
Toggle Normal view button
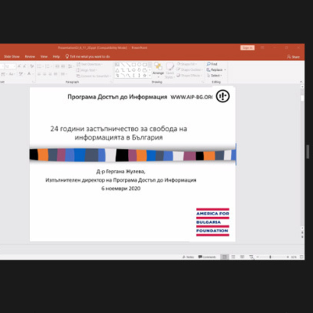[224, 257]
